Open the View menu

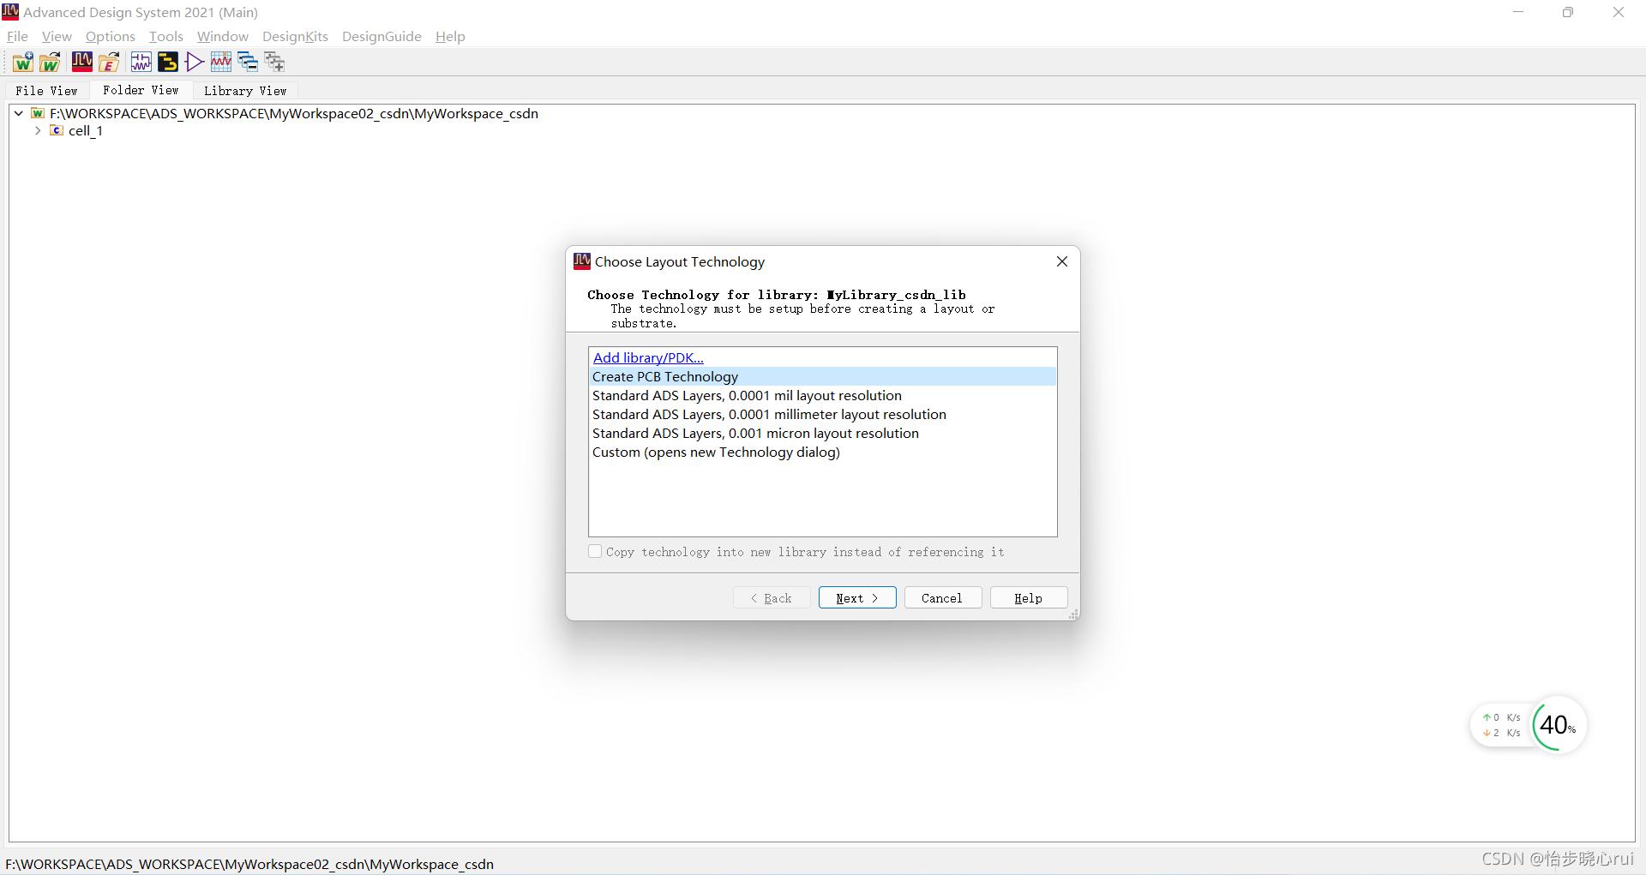click(x=57, y=36)
